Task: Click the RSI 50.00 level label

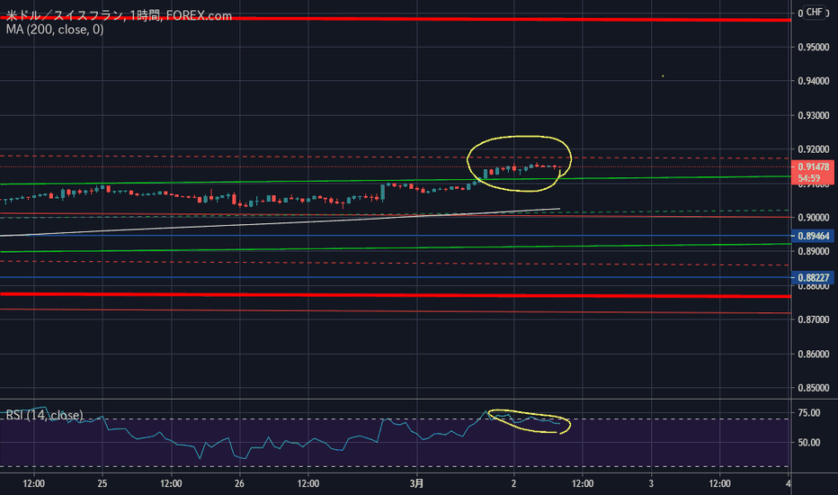Action: 809,443
